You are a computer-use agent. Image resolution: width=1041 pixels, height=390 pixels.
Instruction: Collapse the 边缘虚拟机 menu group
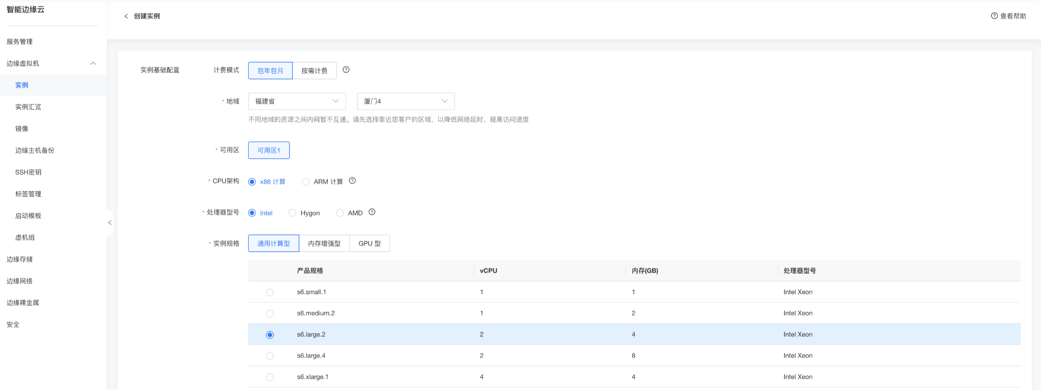[x=93, y=63]
